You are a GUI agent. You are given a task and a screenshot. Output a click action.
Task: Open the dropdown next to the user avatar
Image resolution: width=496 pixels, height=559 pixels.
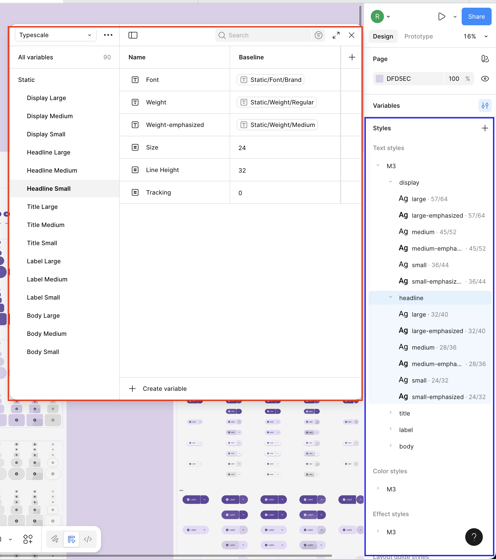(x=388, y=16)
